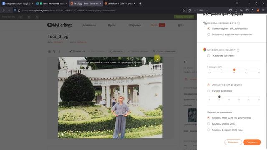Choose the July 2021 default model
This screenshot has height=150, width=267.
(209, 117)
